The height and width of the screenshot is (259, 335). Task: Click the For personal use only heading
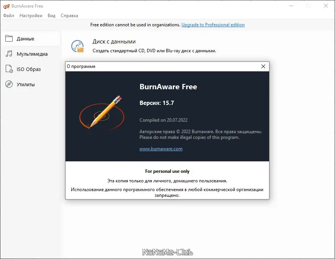pyautogui.click(x=167, y=171)
